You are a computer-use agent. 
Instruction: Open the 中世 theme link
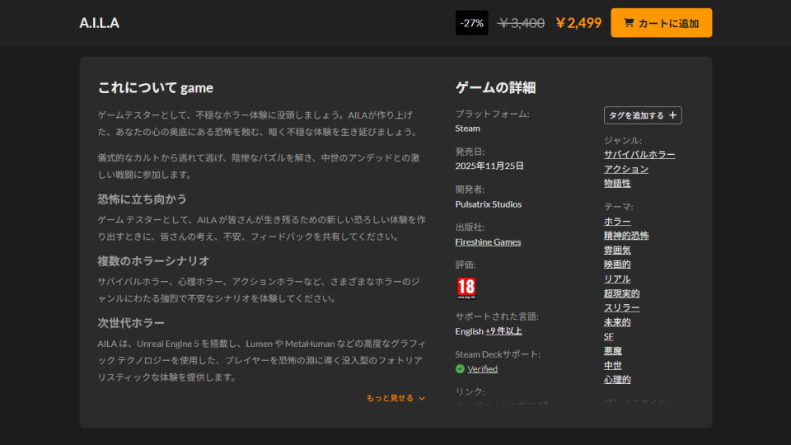612,365
